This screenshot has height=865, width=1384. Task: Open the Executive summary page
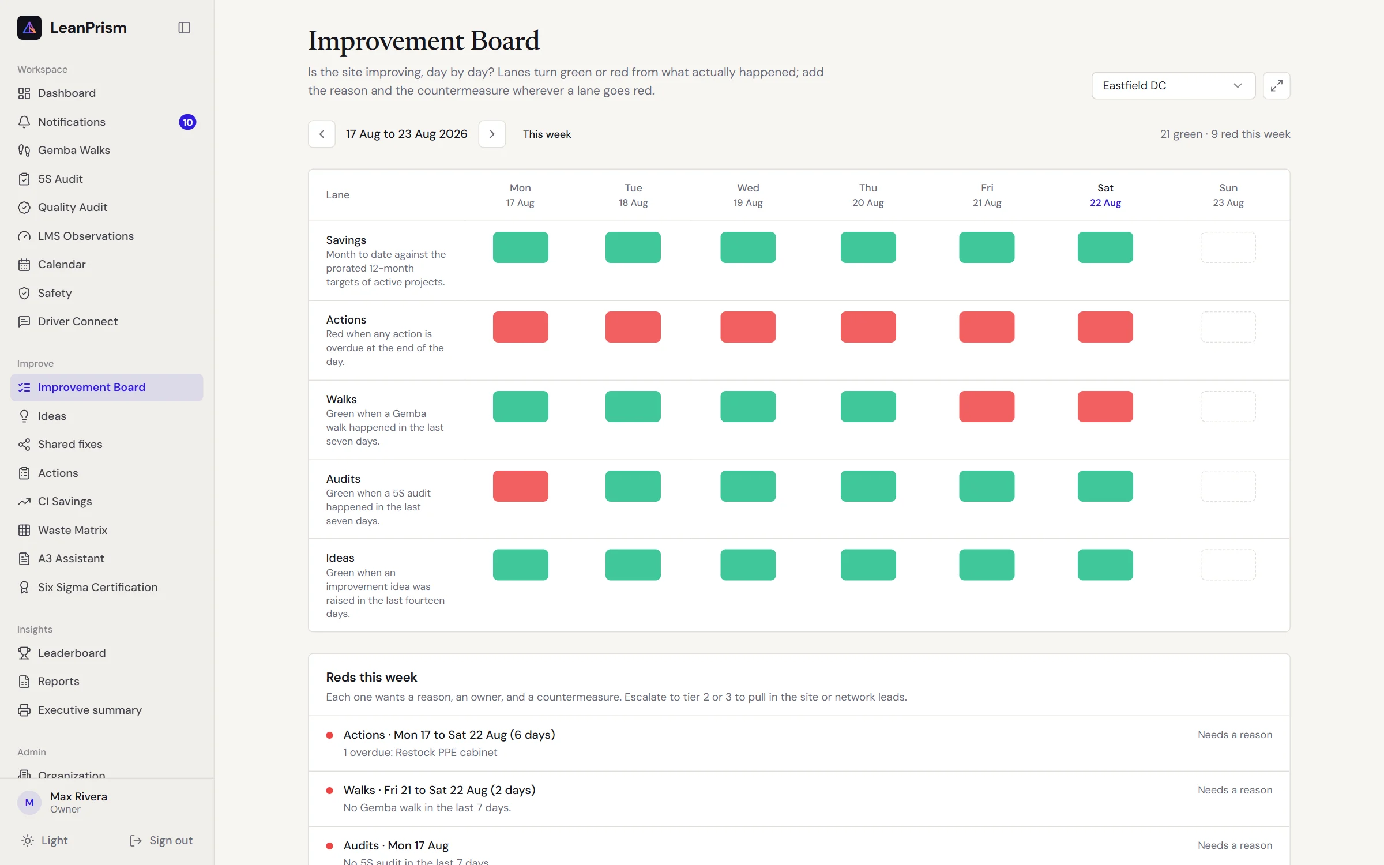coord(107,710)
